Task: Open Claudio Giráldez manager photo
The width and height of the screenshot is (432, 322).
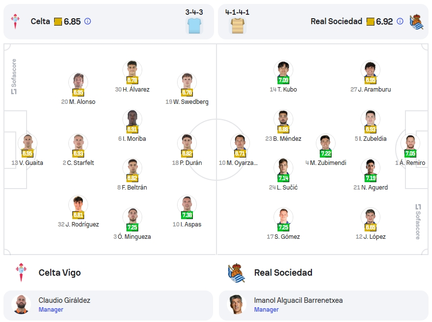Action: click(x=21, y=304)
